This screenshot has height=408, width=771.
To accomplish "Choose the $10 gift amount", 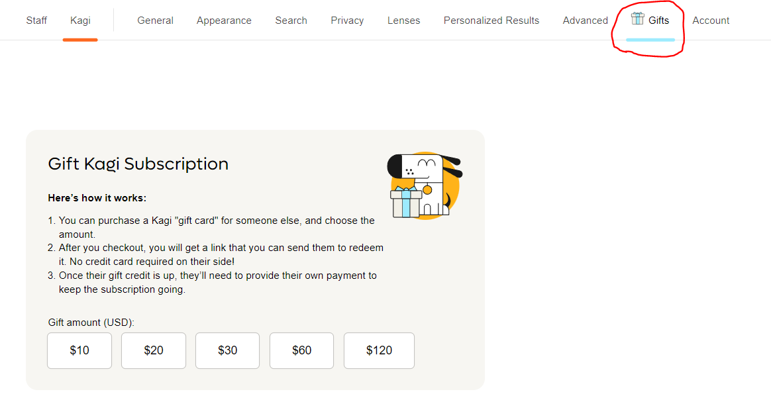I will pyautogui.click(x=79, y=350).
